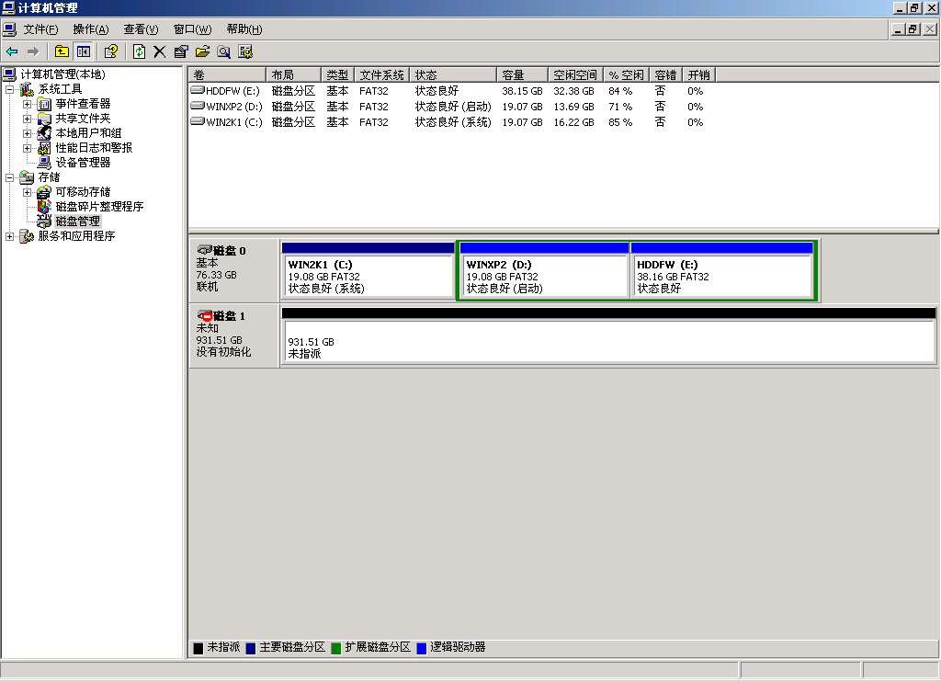Sort by the 状态 column header
Screen dimensions: 941x682
452,75
